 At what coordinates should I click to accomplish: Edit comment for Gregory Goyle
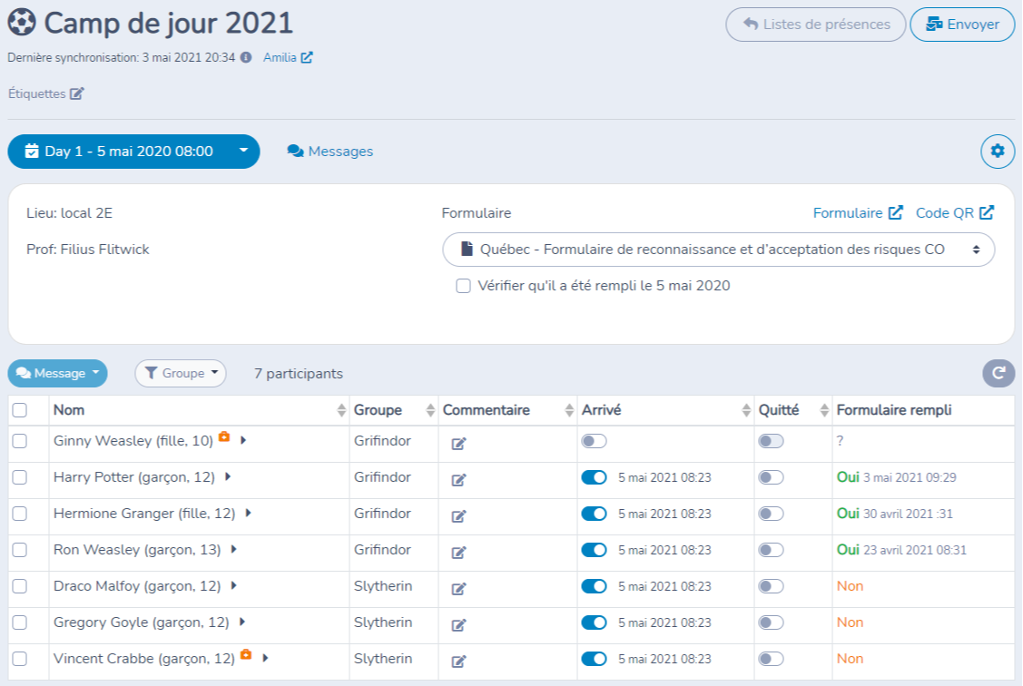458,625
